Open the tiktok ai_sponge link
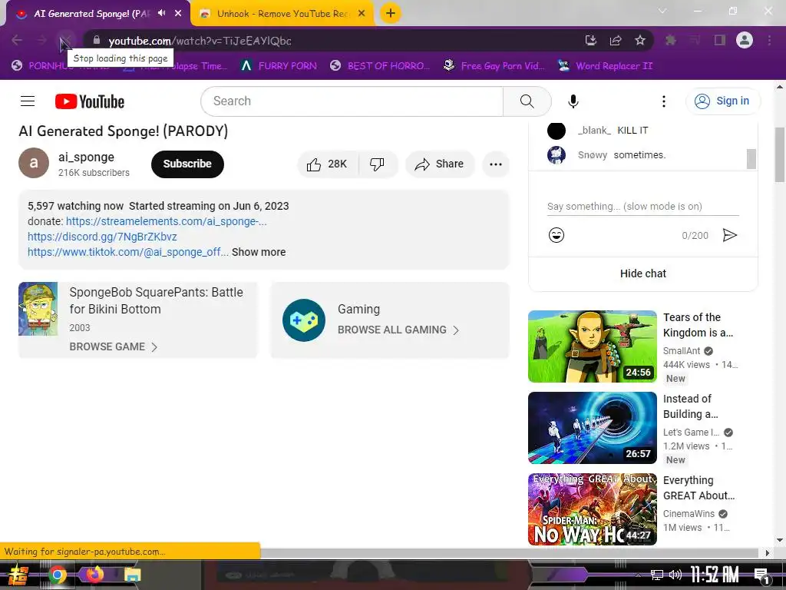This screenshot has height=590, width=786. click(128, 252)
